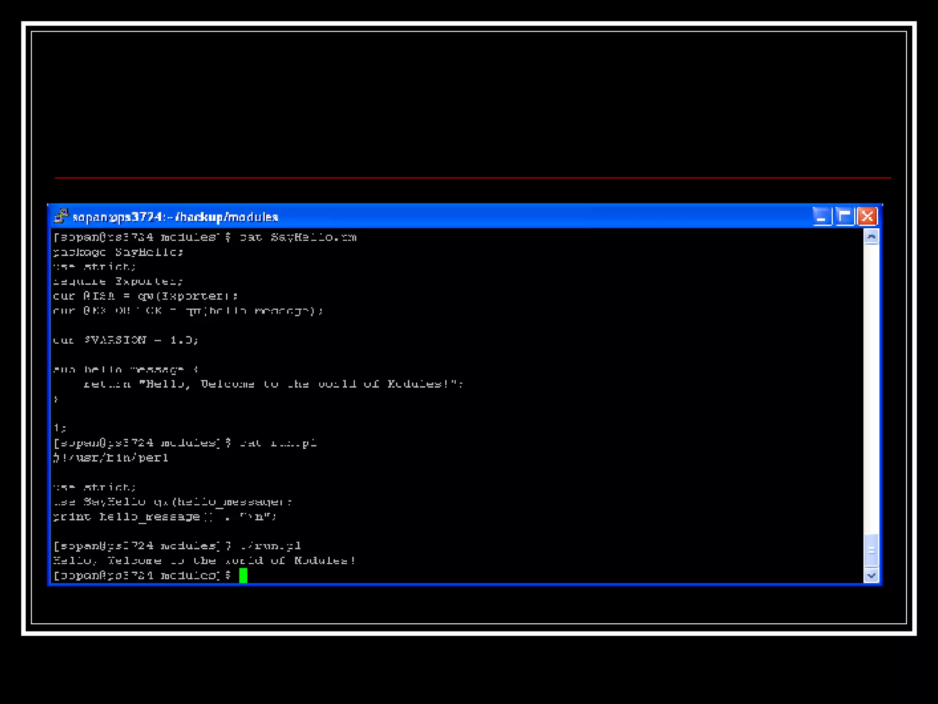The image size is (938, 704).
Task: Click the '#!/usr/bin/perl' shebang line
Action: 111,458
